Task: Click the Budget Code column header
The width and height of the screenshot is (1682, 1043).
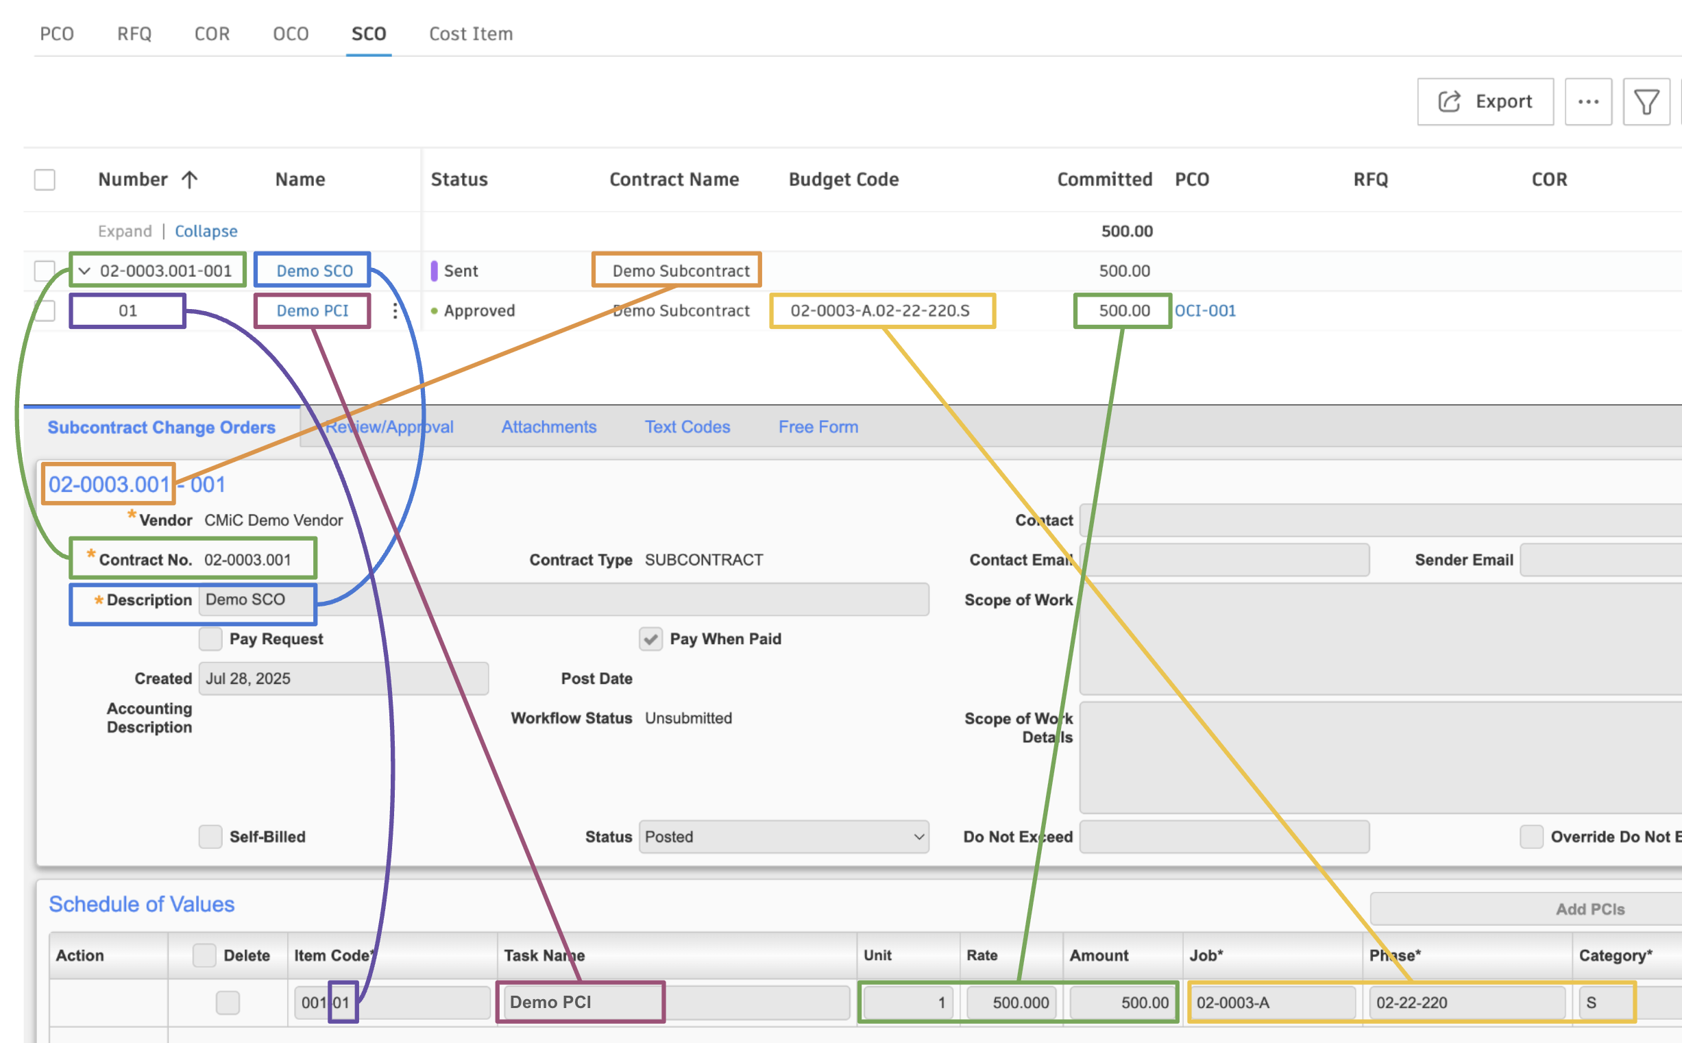Action: coord(844,180)
